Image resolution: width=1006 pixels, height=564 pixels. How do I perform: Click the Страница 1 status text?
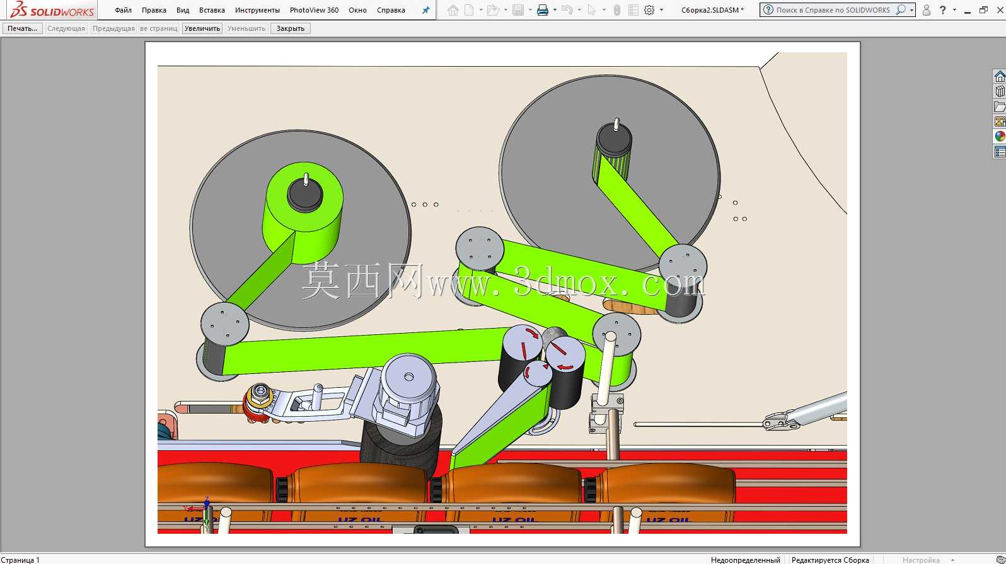pyautogui.click(x=20, y=560)
